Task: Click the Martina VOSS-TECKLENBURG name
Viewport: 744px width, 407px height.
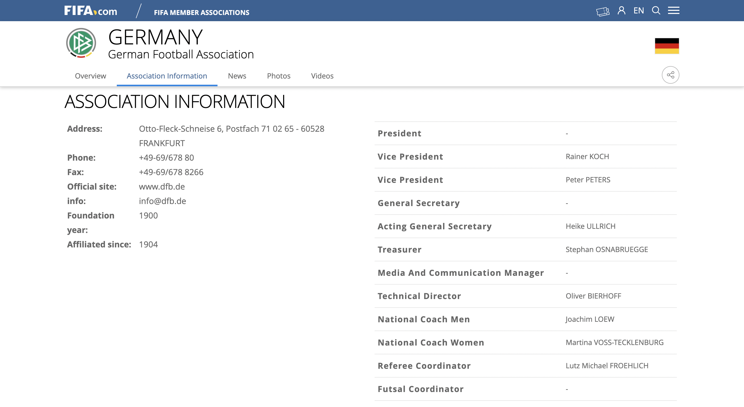Action: (x=614, y=342)
